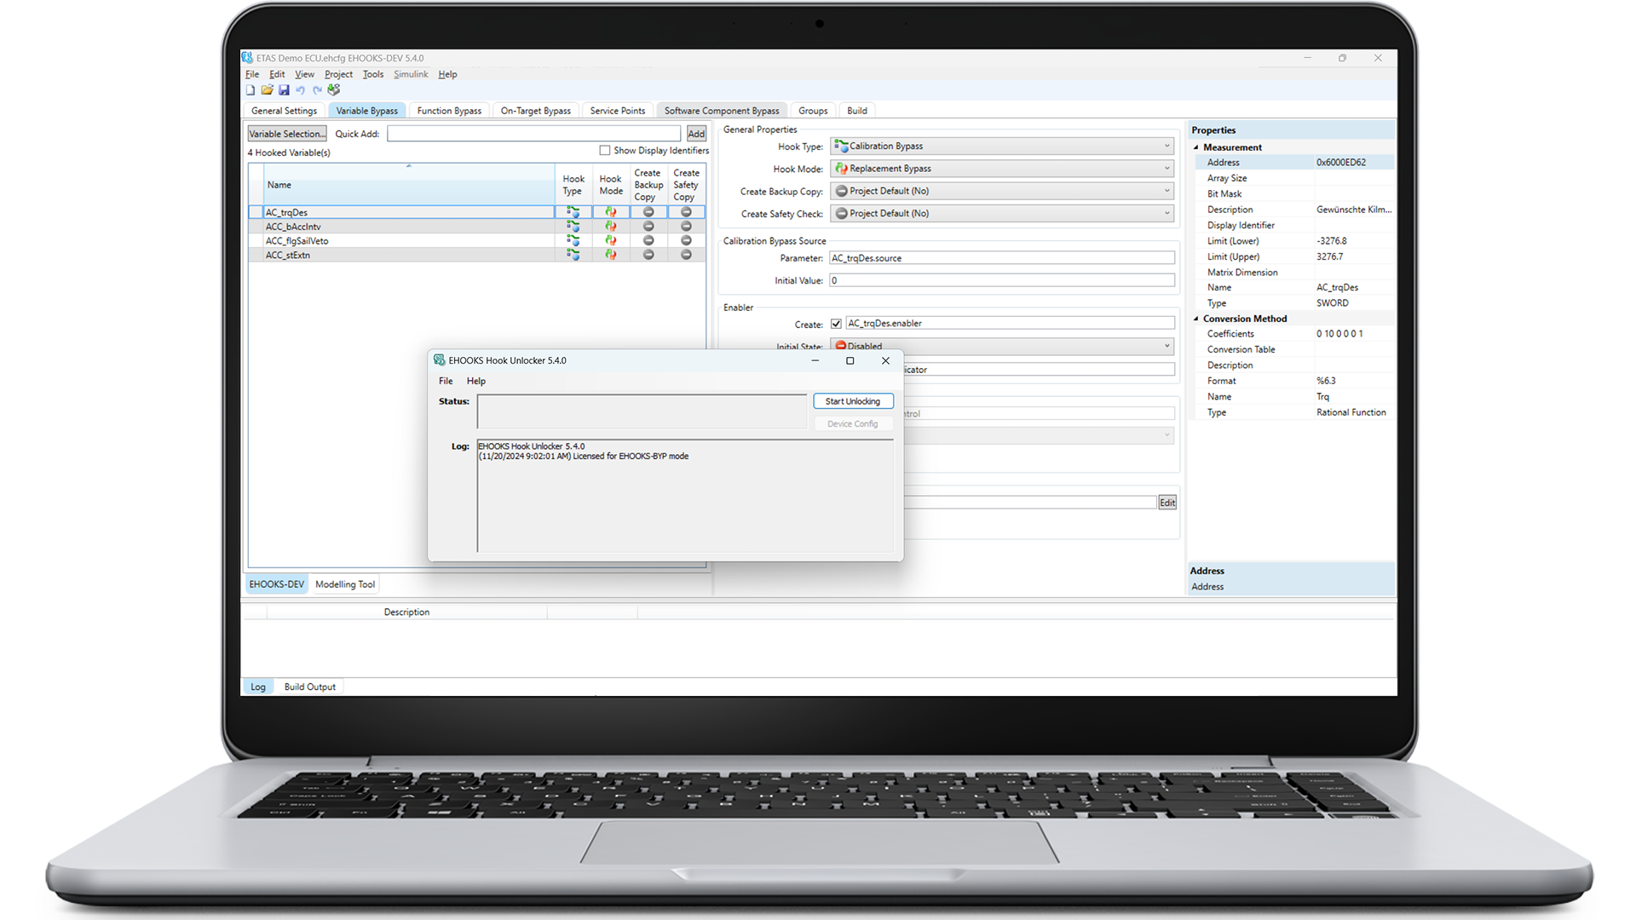Screen dimensions: 1636x920
Task: Close the Hook Unlocker dialog
Action: tap(885, 360)
